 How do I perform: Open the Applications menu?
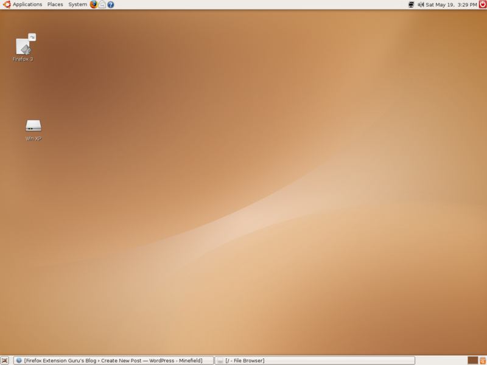click(23, 4)
